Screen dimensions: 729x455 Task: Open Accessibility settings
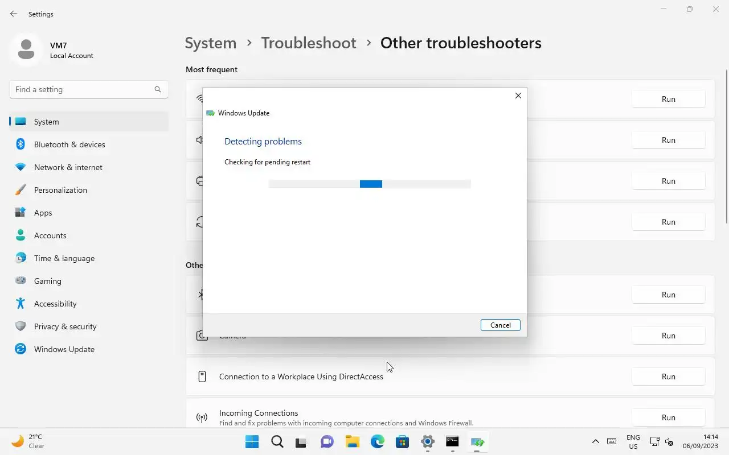click(89, 304)
